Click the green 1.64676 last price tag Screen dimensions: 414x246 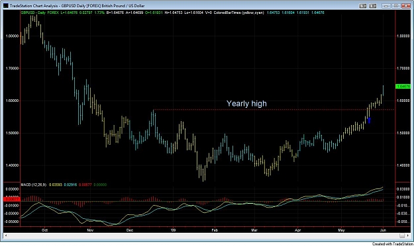click(x=403, y=86)
